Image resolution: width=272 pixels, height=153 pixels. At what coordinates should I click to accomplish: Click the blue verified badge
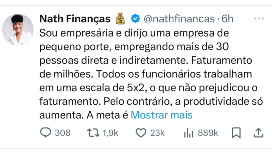pyautogui.click(x=136, y=19)
